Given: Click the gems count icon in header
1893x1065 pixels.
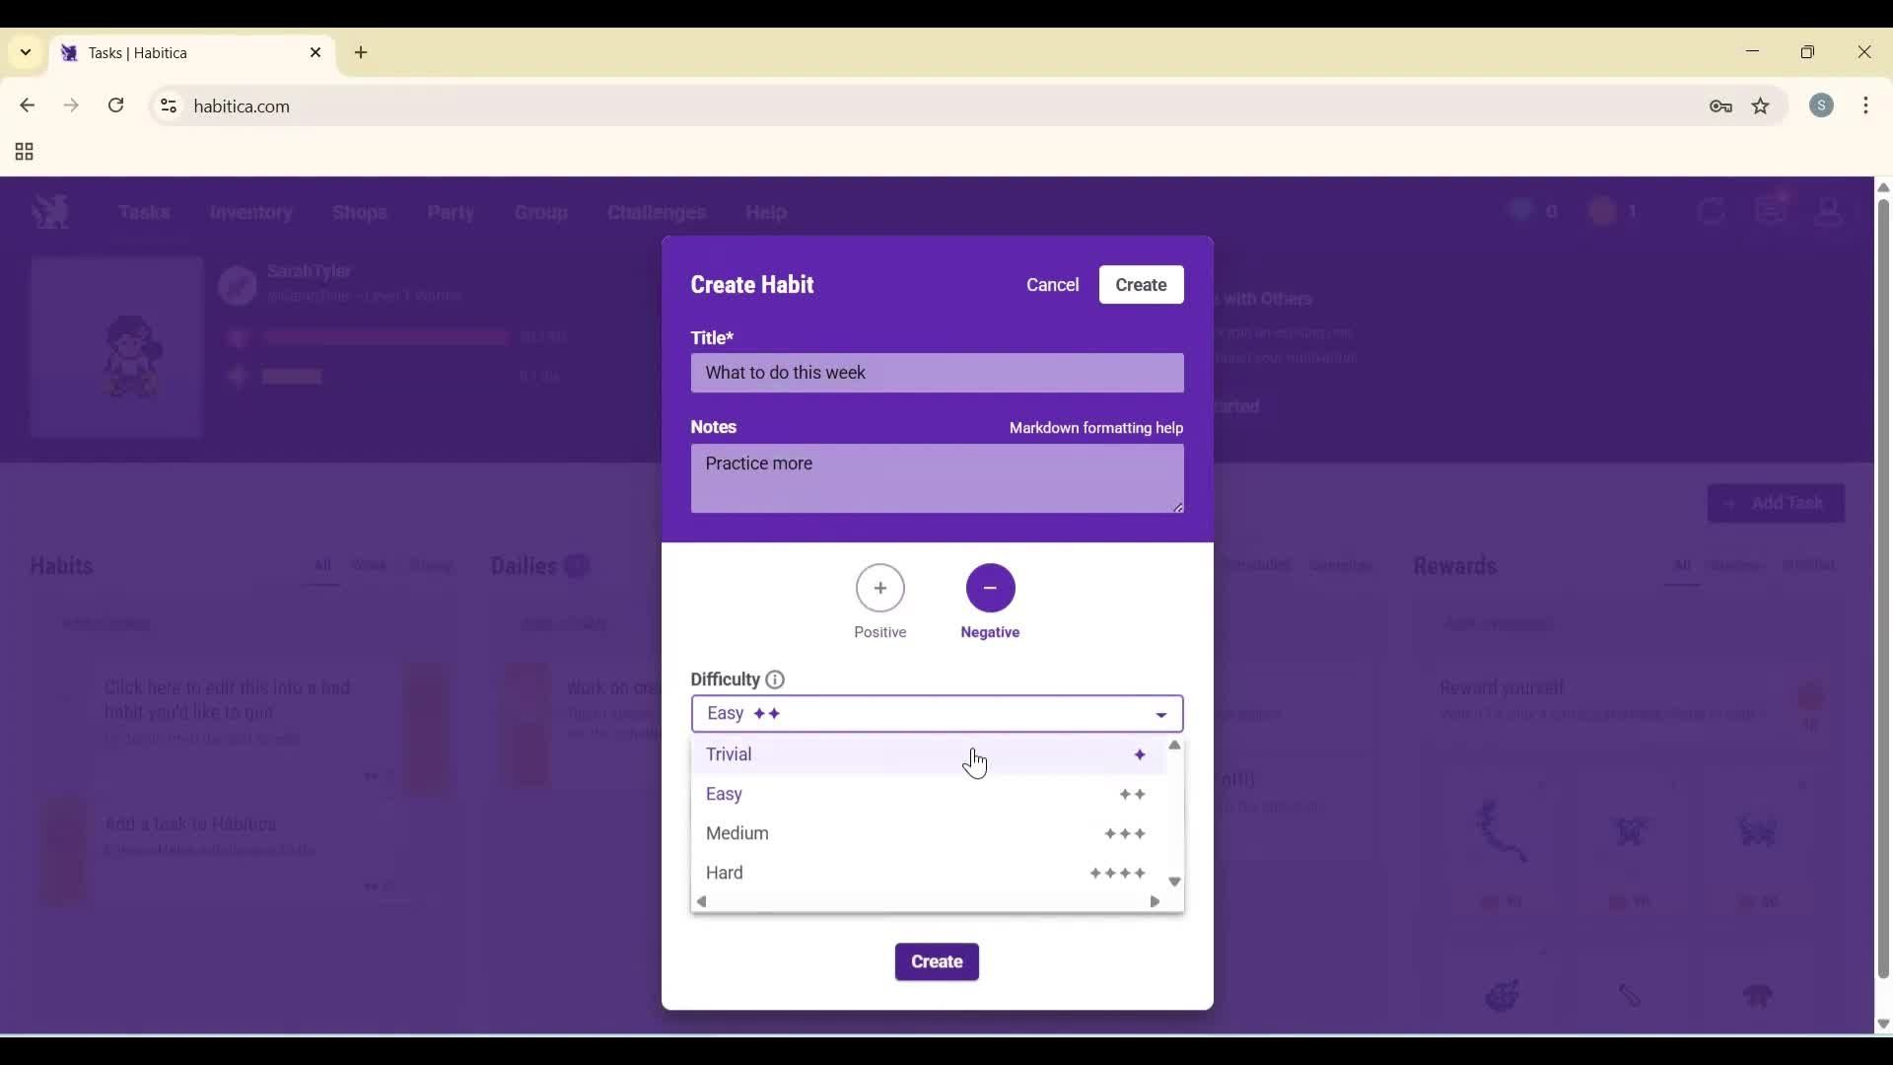Looking at the screenshot, I should (1520, 211).
